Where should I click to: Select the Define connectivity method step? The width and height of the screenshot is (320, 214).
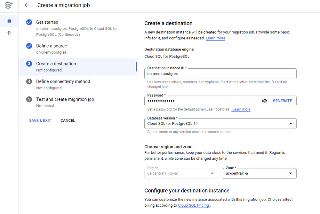click(x=63, y=81)
